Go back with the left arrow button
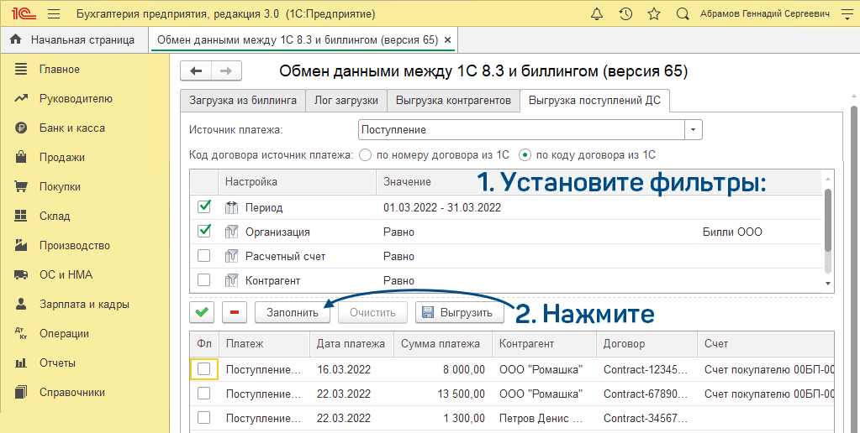This screenshot has height=433, width=860. click(x=196, y=71)
